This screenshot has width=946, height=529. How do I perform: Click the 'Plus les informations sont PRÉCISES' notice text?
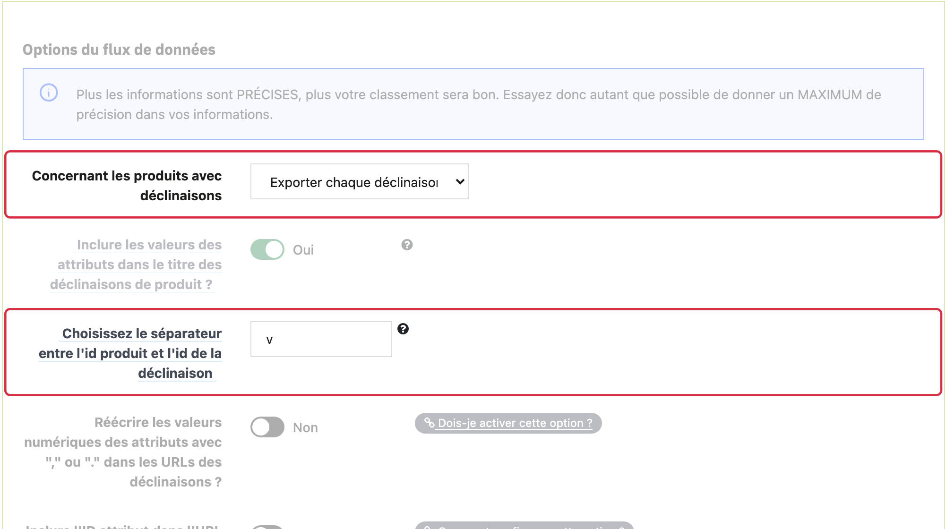479,104
